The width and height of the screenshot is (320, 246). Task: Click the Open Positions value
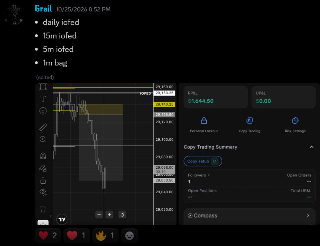click(190, 197)
